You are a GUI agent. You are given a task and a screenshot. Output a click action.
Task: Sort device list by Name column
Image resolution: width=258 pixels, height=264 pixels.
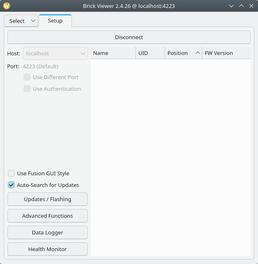coord(113,53)
